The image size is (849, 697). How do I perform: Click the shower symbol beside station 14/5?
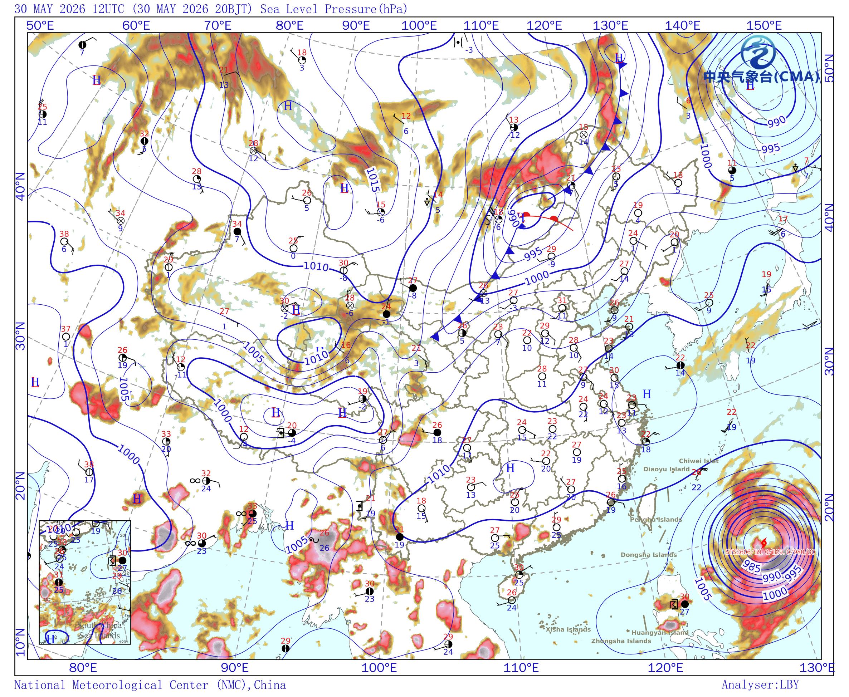tap(427, 202)
